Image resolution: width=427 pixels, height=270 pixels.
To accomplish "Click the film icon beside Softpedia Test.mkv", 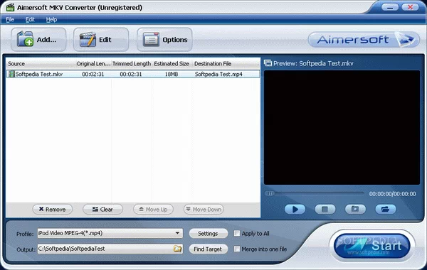I will pyautogui.click(x=11, y=74).
